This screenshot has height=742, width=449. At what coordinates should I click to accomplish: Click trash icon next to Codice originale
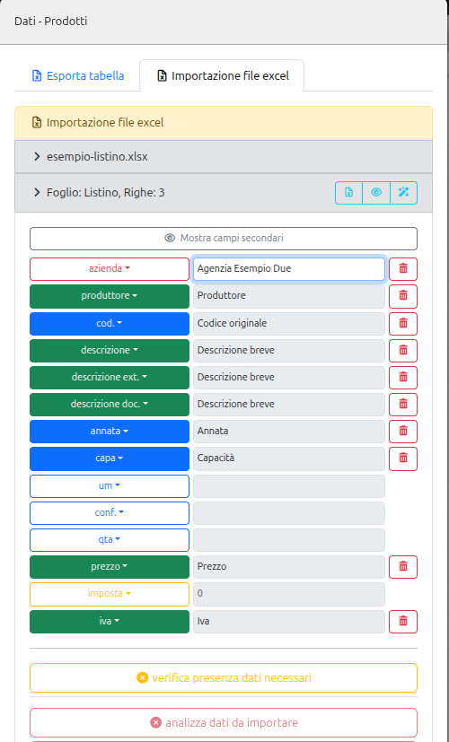coord(403,323)
